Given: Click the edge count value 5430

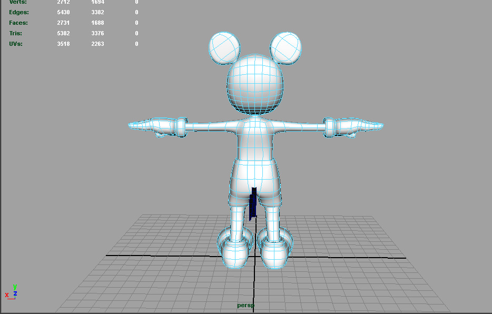Looking at the screenshot, I should click(63, 12).
